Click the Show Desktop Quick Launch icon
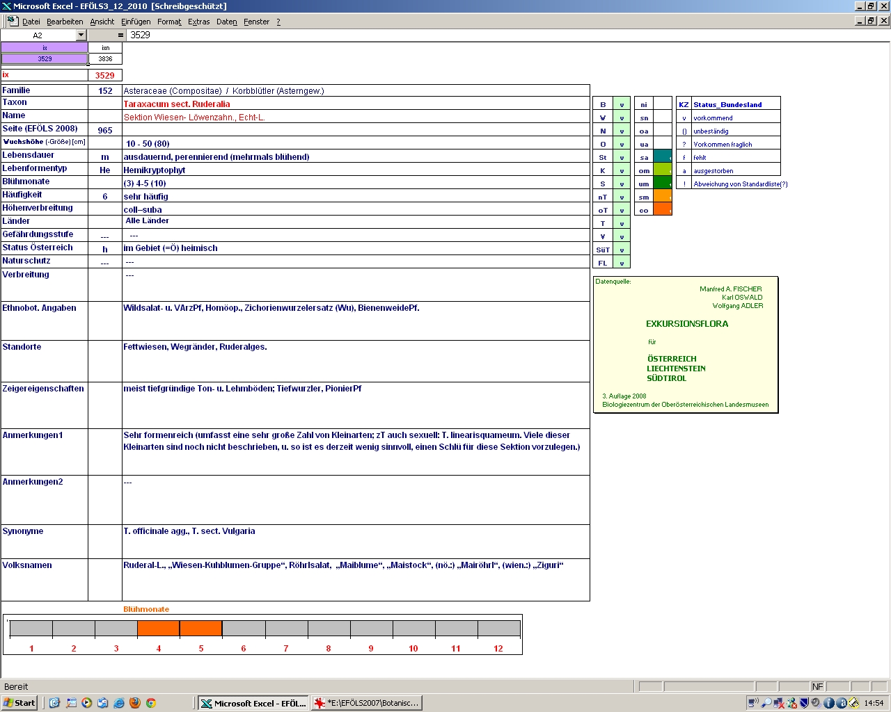Viewport: 891px width, 712px height. [71, 703]
